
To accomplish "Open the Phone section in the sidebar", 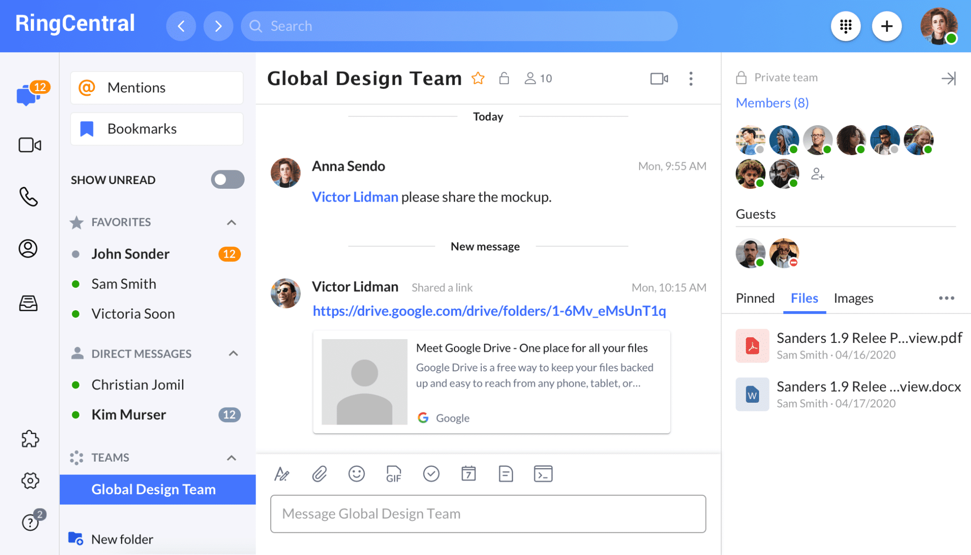I will (29, 197).
